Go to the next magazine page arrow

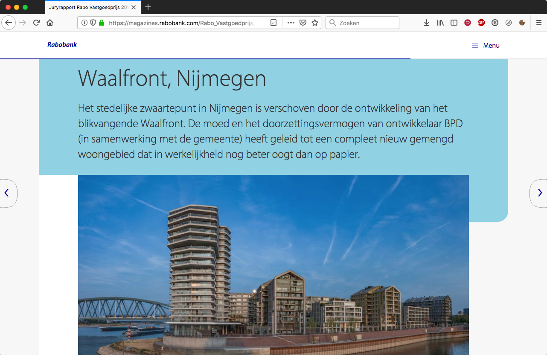pos(539,193)
